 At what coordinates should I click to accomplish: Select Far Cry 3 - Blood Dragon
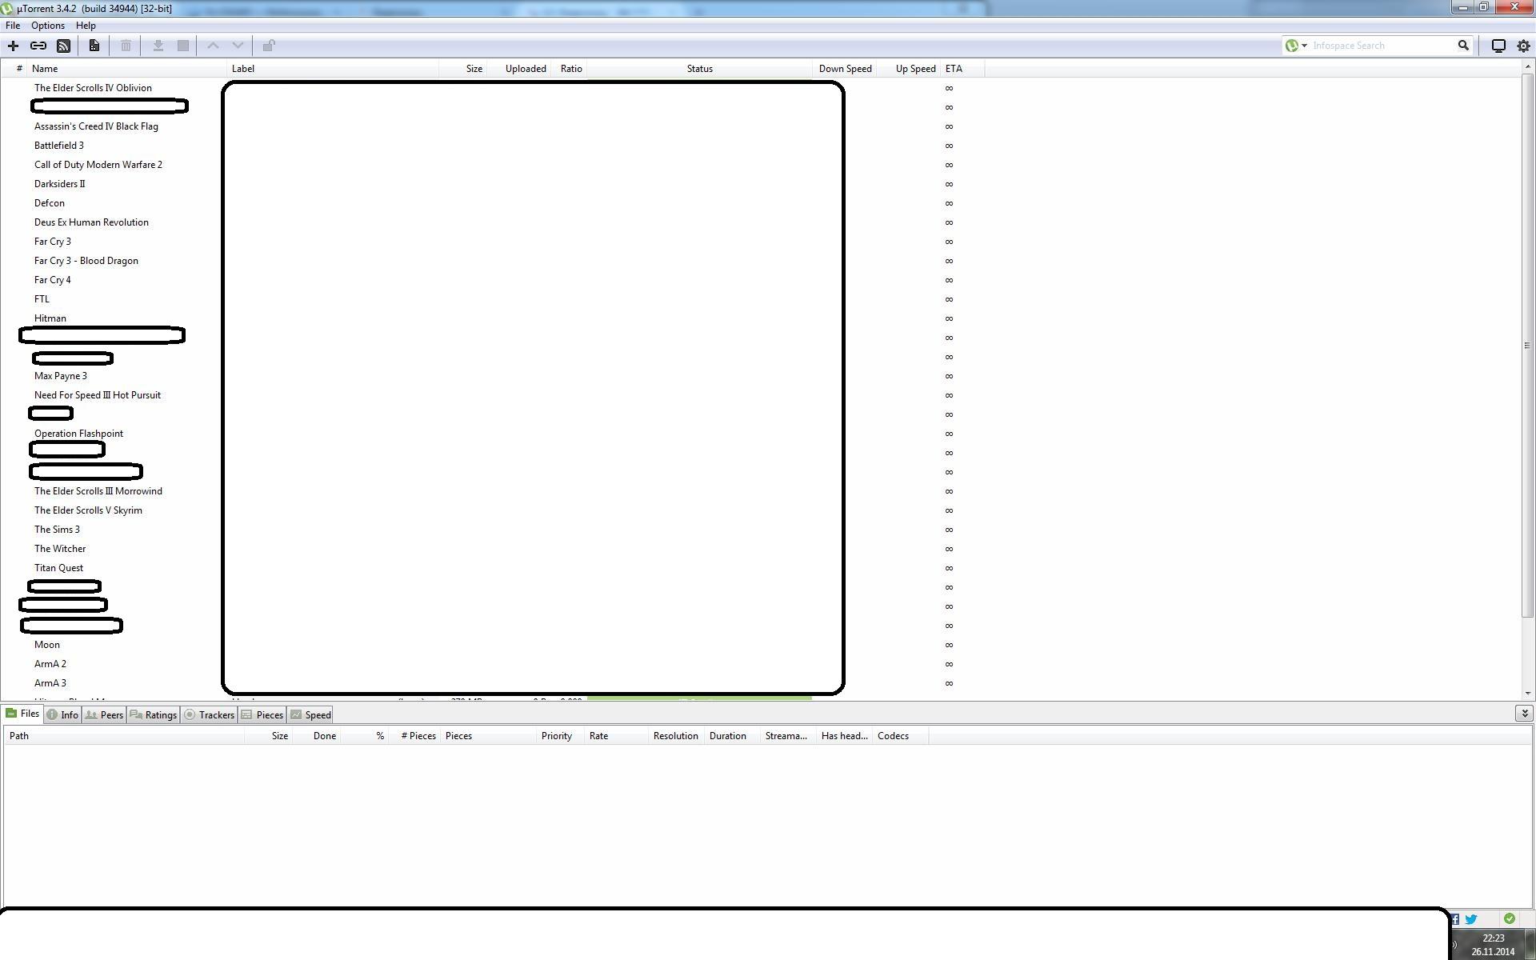(x=86, y=261)
